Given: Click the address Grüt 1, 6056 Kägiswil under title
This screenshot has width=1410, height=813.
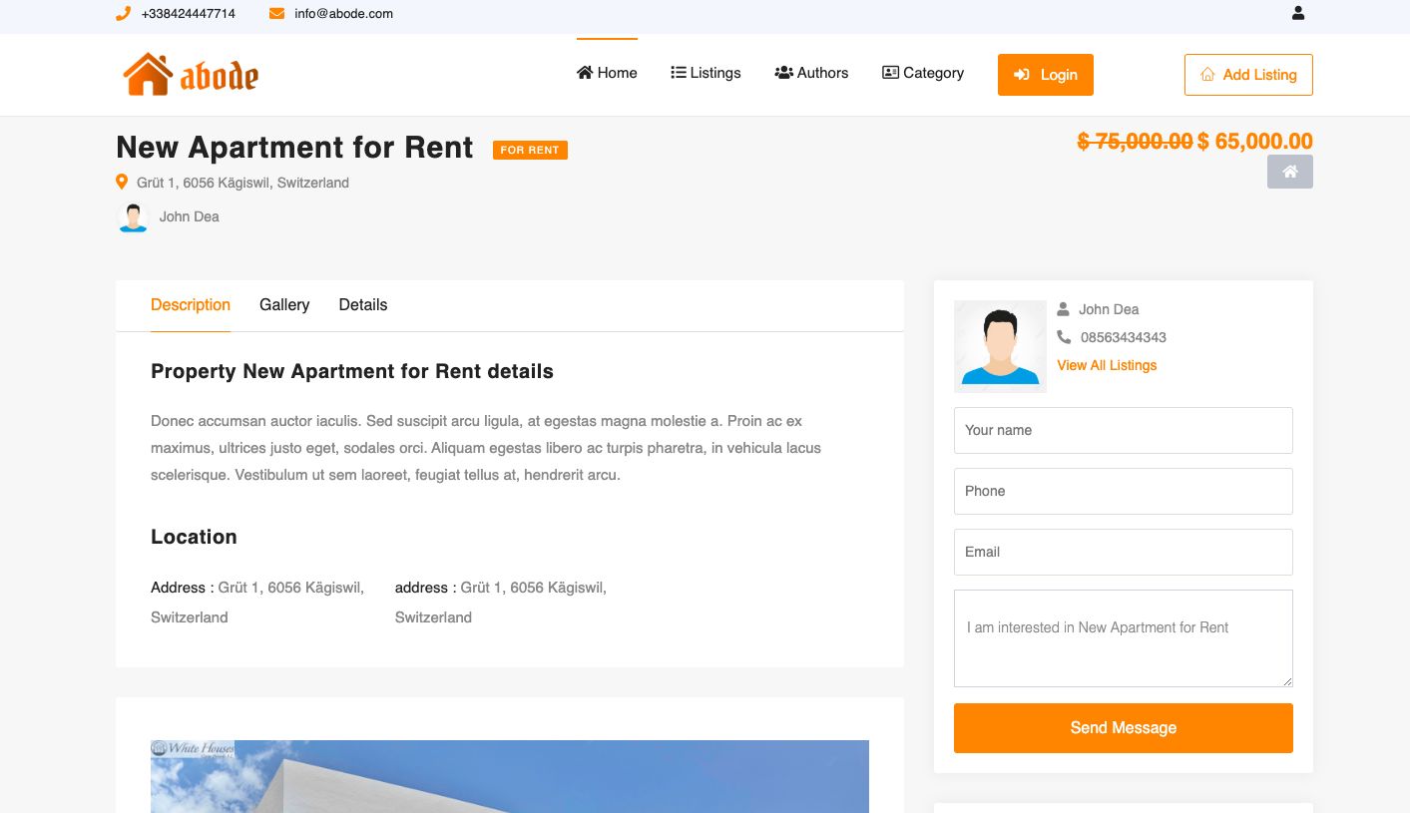Looking at the screenshot, I should coord(242,183).
